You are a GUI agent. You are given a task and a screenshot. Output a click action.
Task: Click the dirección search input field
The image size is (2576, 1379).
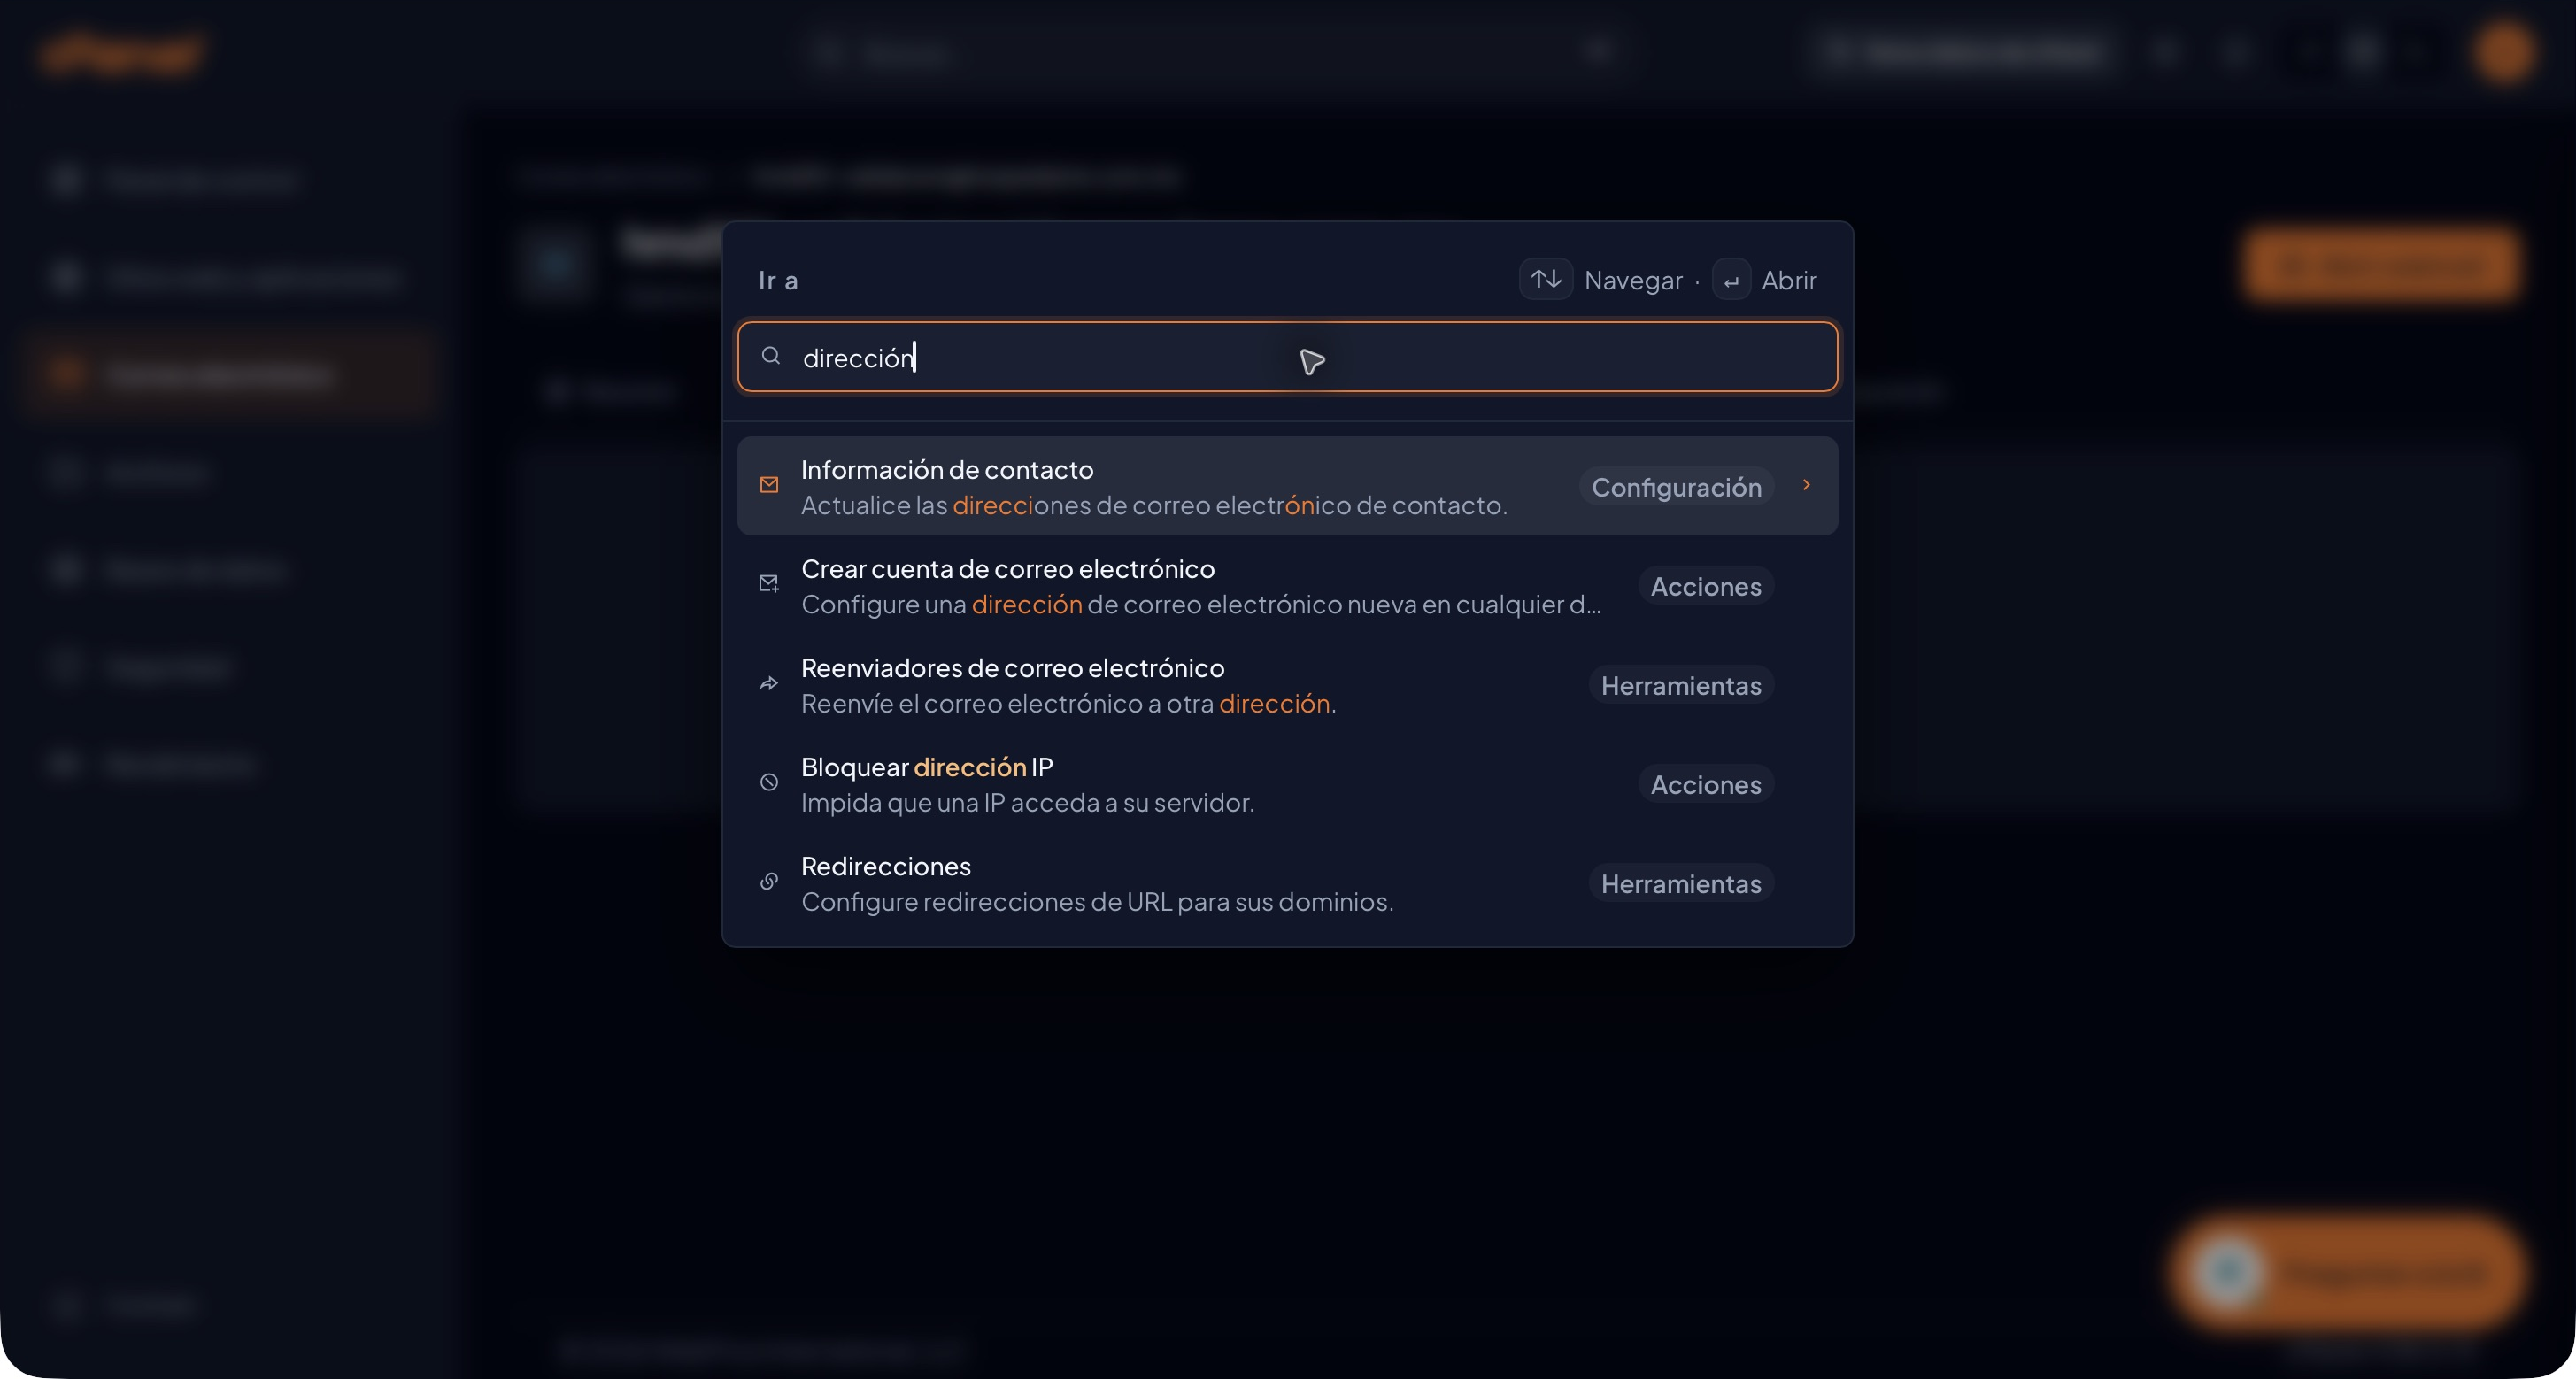(x=1288, y=357)
